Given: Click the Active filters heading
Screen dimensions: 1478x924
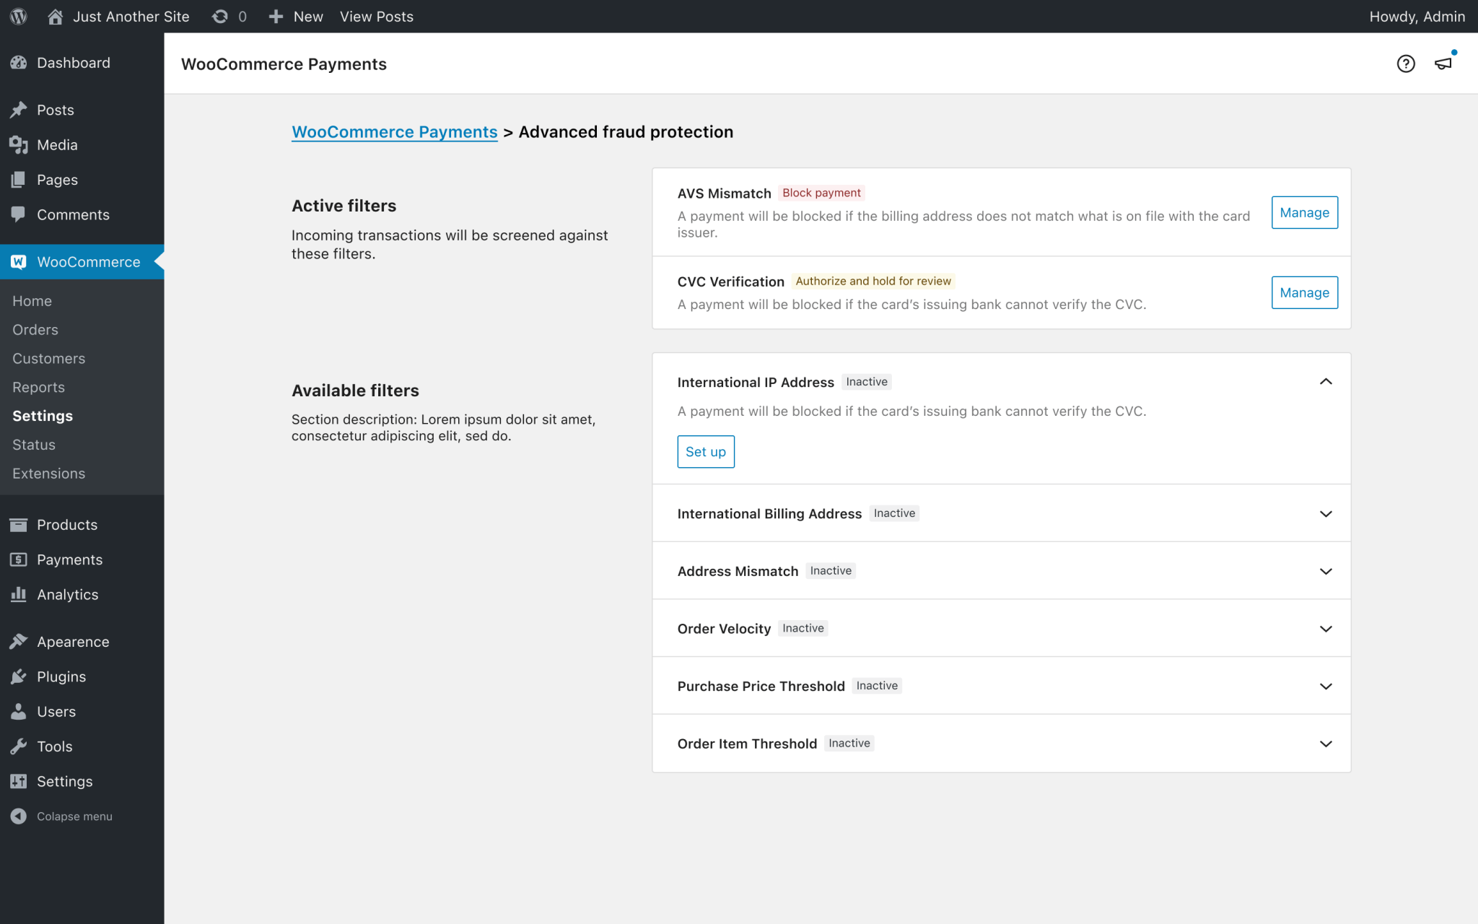Looking at the screenshot, I should [x=344, y=206].
